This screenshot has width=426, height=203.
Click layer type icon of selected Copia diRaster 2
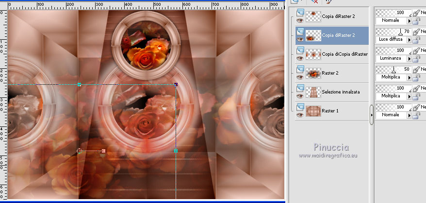pyautogui.click(x=300, y=31)
